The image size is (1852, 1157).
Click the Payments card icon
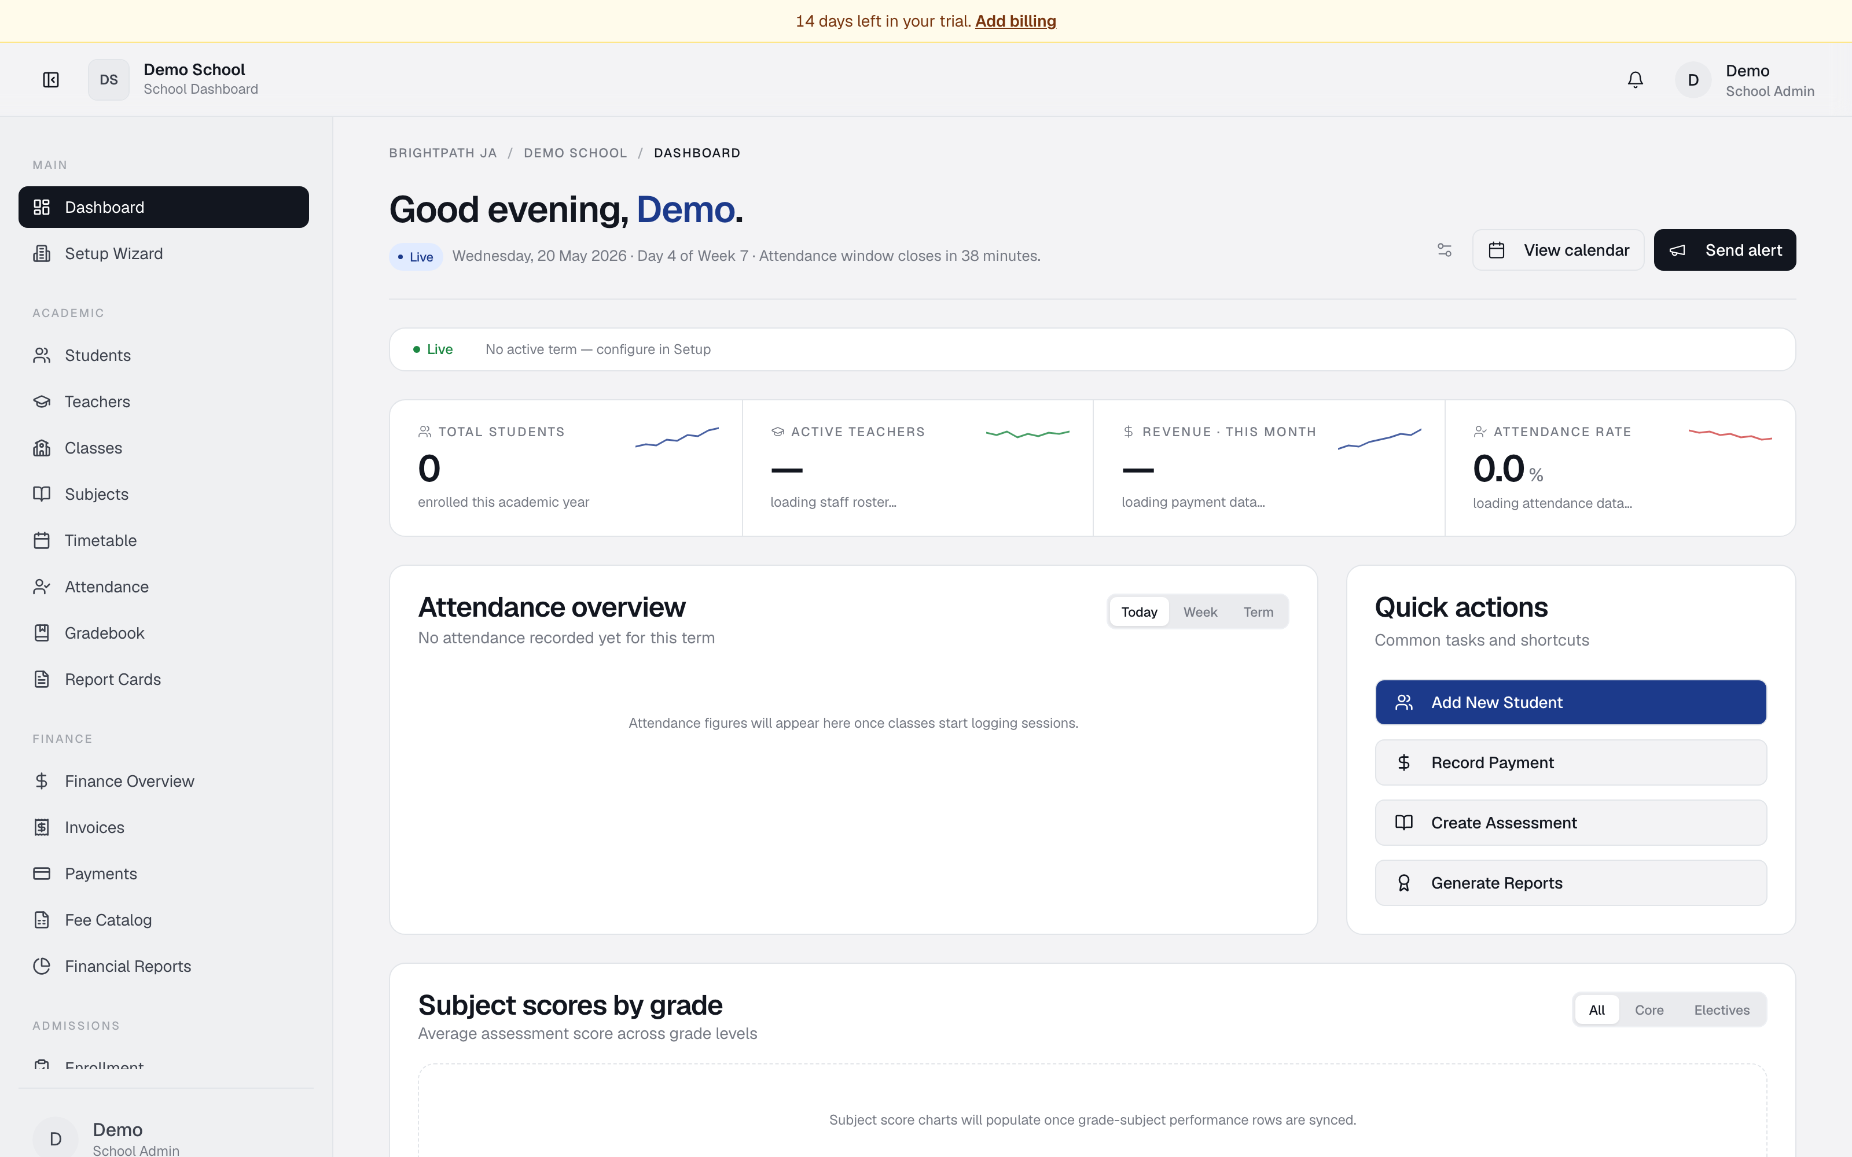coord(41,874)
